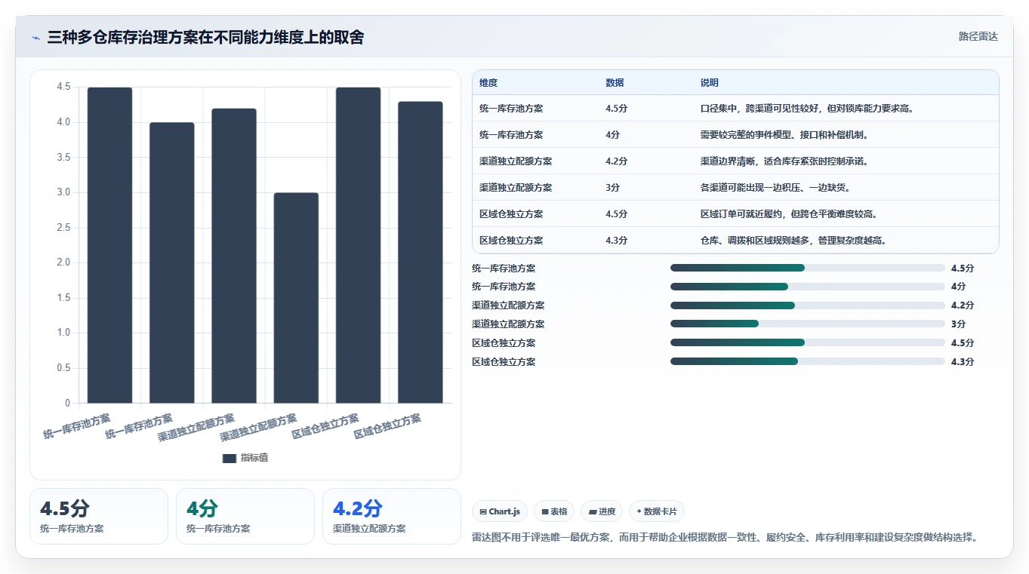
Task: Click the 4.2分 value beside its progress bar
Action: (963, 305)
